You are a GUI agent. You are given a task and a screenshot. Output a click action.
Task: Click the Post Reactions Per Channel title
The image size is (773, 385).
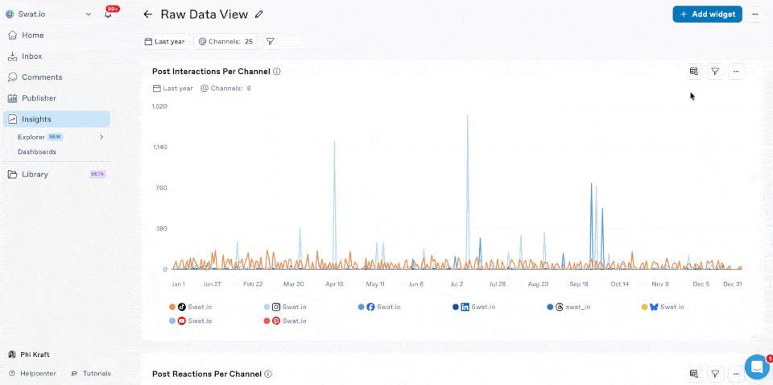[207, 375]
